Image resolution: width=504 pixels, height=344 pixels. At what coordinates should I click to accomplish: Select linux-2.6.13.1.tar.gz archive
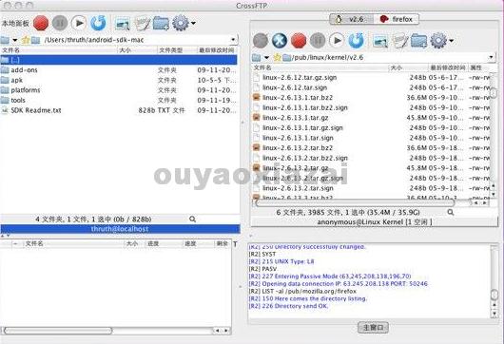[x=371, y=118]
